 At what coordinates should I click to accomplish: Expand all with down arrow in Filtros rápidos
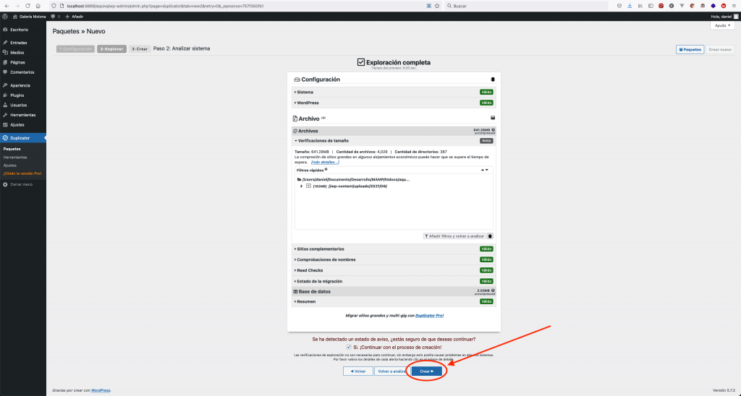pos(487,170)
